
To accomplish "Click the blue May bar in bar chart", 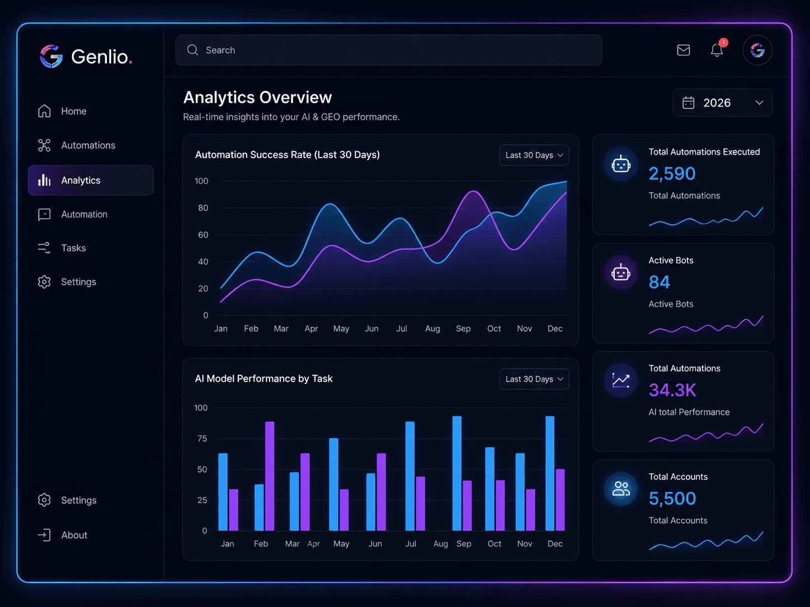I will pyautogui.click(x=334, y=485).
